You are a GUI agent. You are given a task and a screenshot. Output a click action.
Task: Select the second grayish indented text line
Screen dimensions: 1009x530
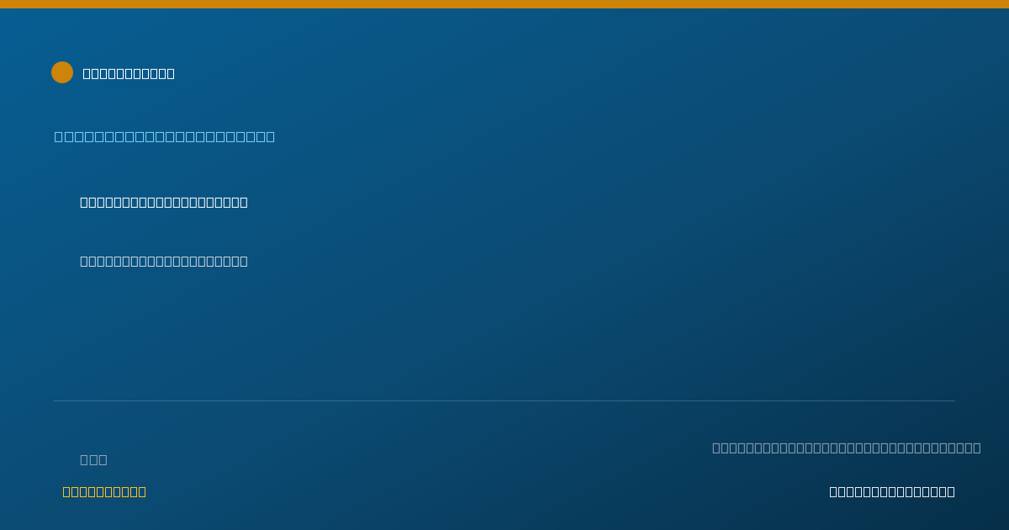(164, 261)
